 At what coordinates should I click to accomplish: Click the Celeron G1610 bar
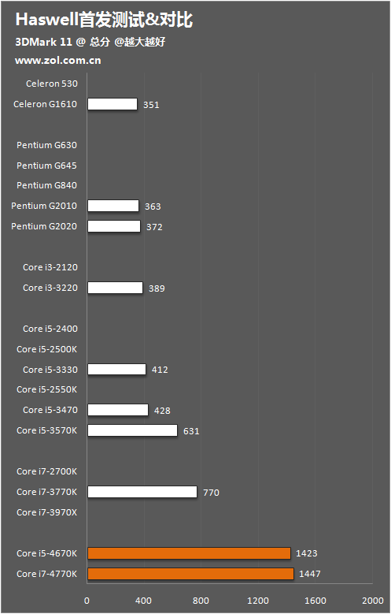[113, 104]
